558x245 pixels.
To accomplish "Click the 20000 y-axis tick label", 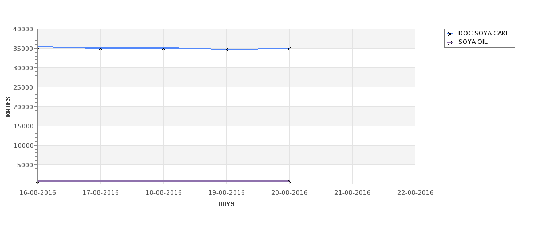I will (x=23, y=107).
